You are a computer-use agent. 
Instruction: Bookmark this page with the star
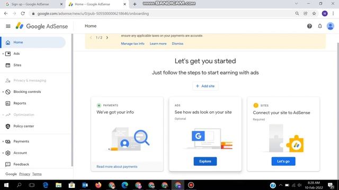pyautogui.click(x=314, y=13)
